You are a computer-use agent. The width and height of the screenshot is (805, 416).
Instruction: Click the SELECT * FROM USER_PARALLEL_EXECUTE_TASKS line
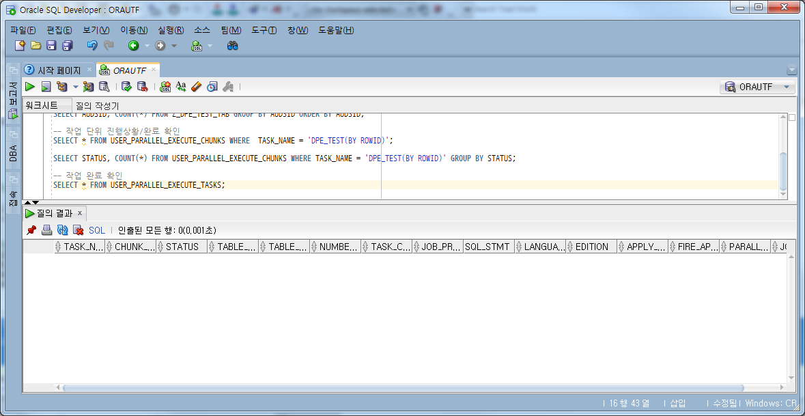[139, 185]
